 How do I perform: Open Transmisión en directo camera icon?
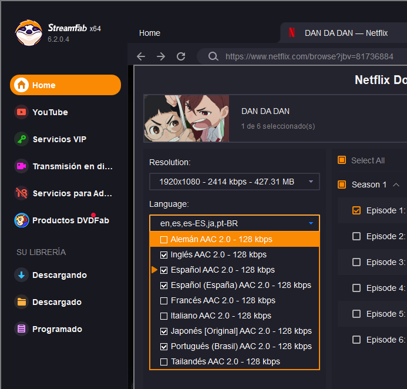[21, 166]
